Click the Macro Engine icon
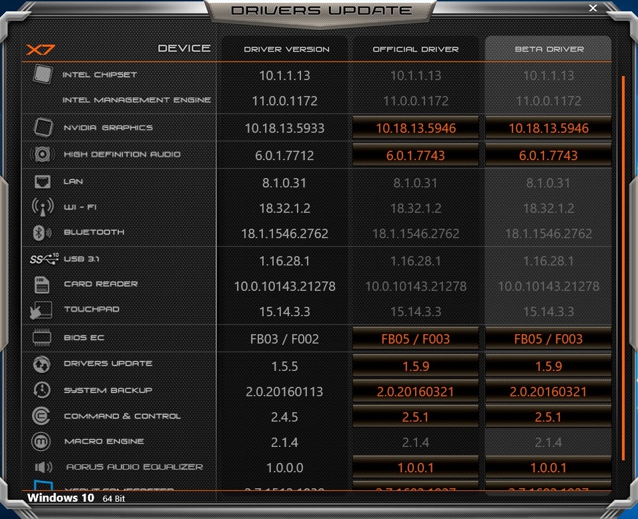Screen dimensions: 638x519 (41, 442)
